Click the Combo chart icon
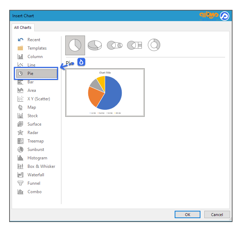The height and width of the screenshot is (228, 241). (20, 192)
